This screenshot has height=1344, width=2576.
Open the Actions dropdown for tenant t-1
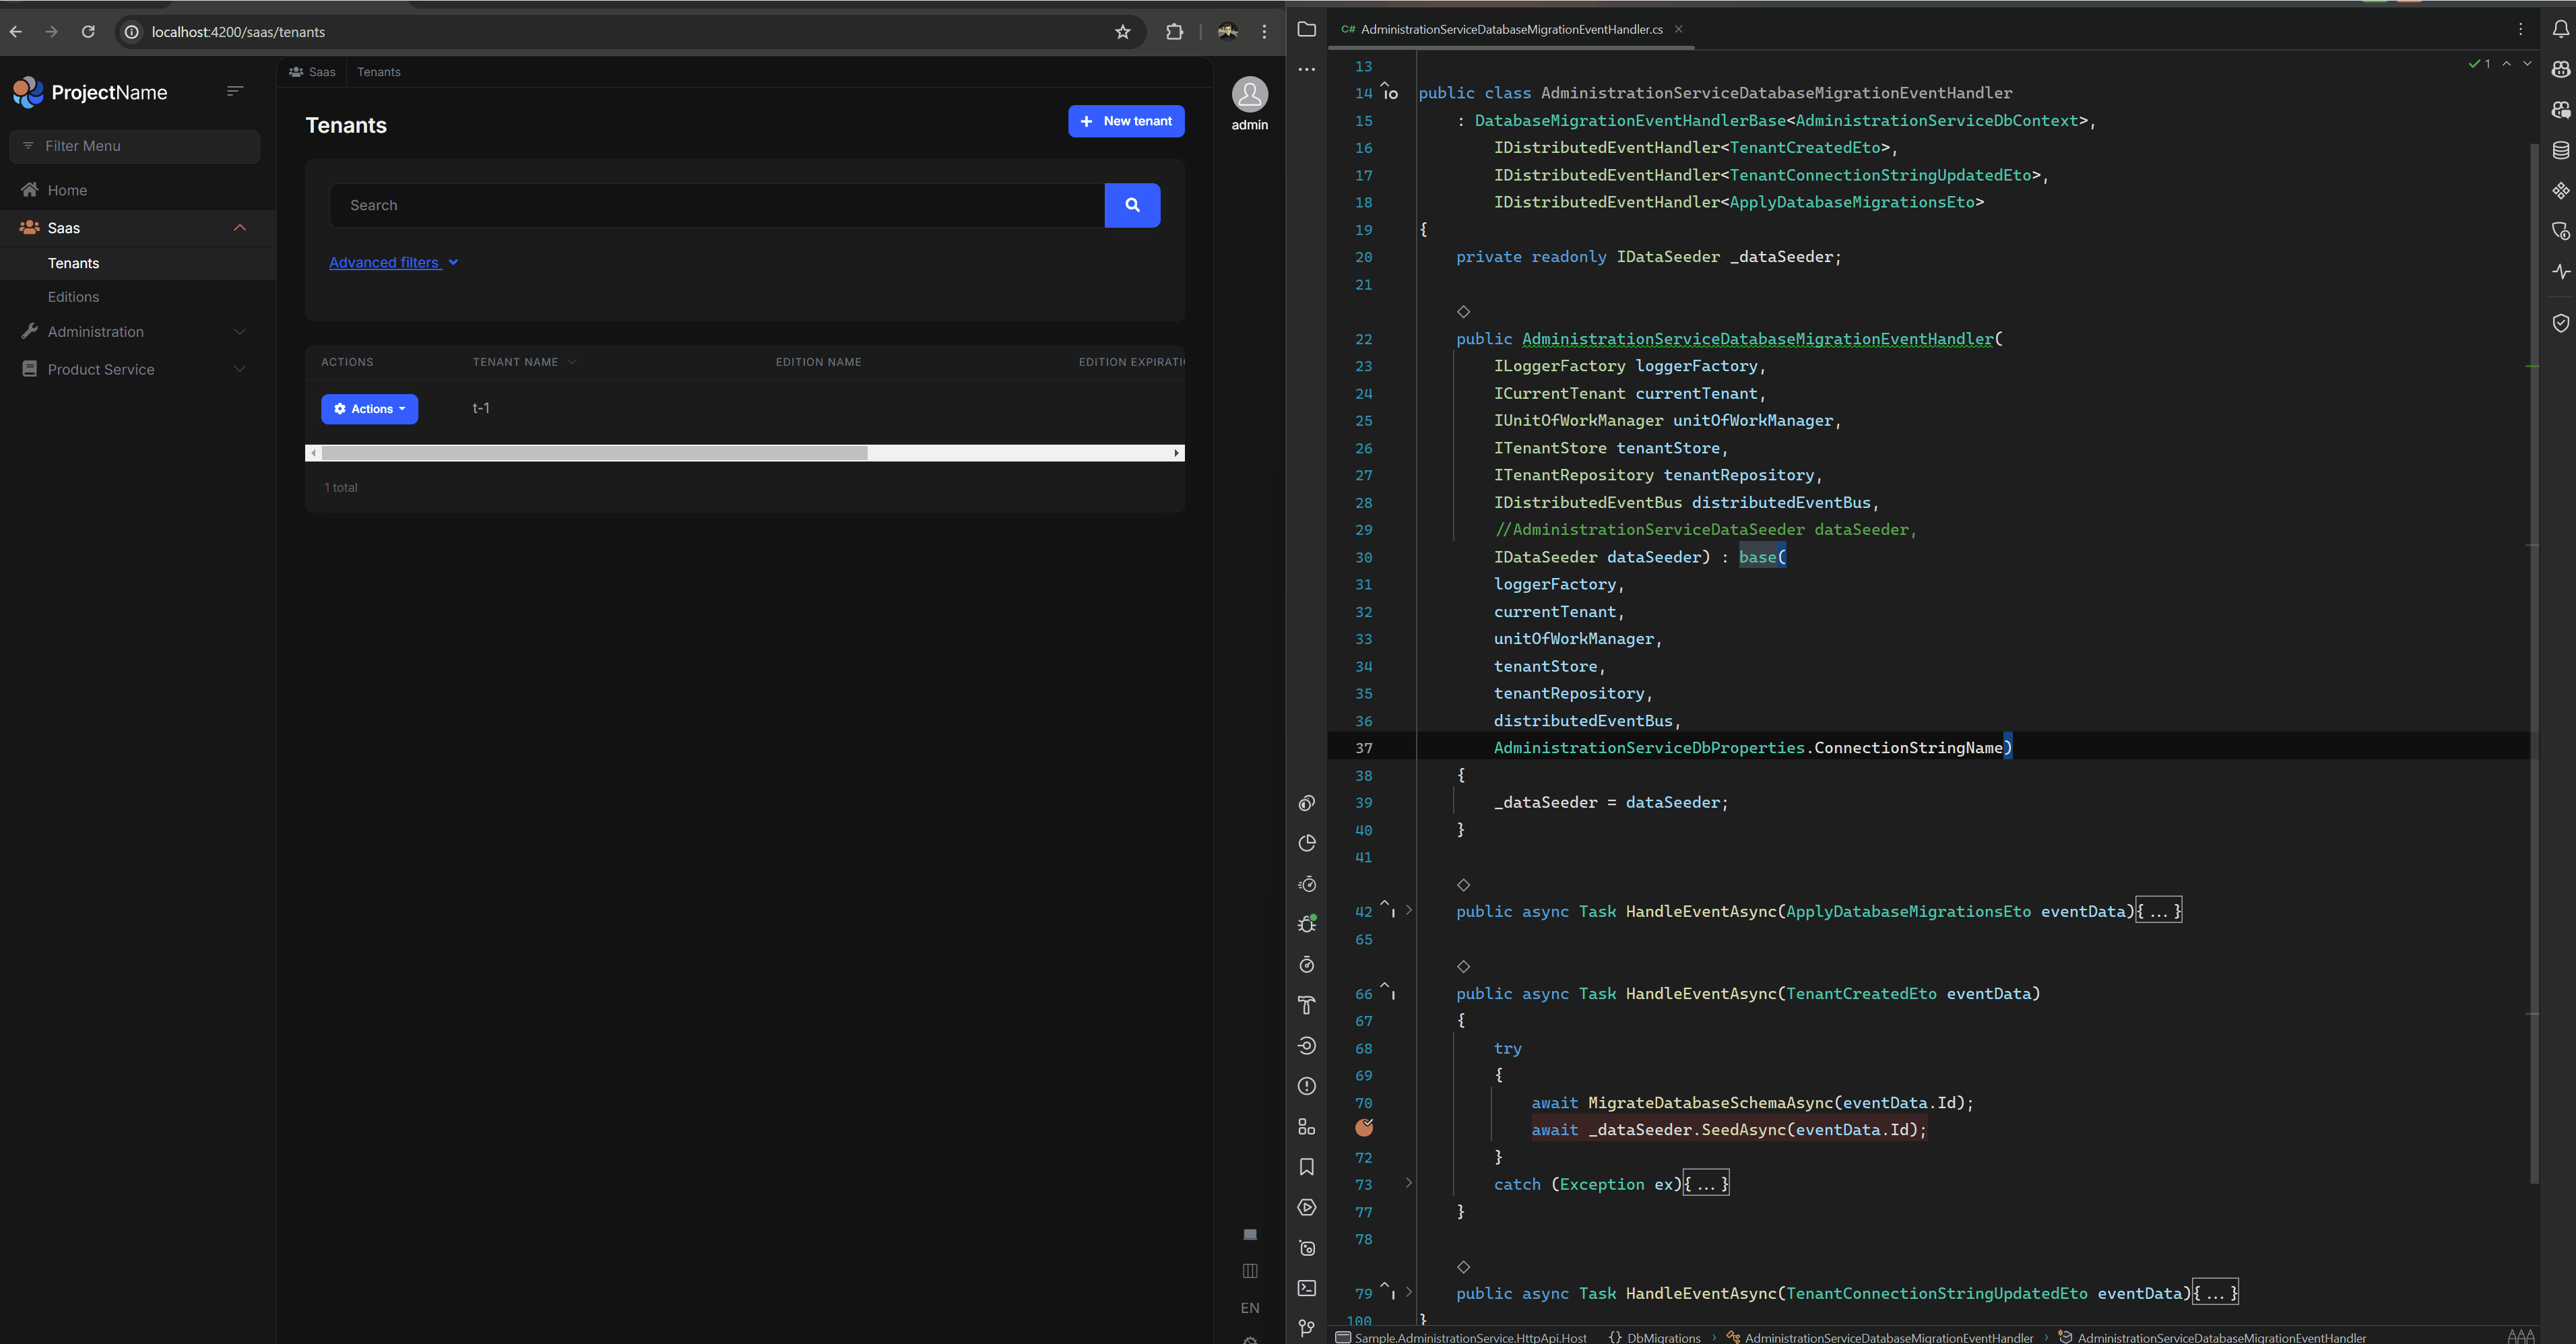click(369, 409)
